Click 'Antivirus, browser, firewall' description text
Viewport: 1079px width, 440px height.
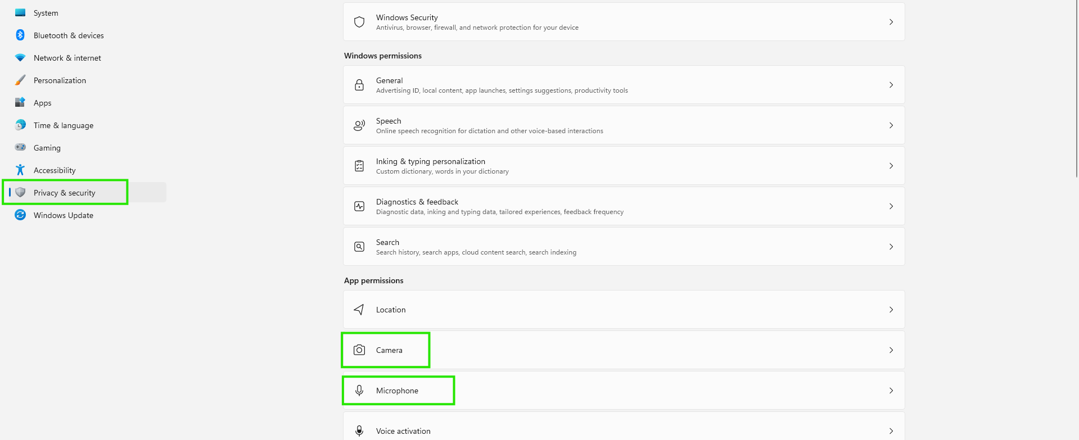pos(477,28)
